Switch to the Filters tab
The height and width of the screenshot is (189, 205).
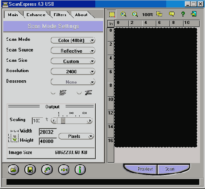click(x=60, y=14)
